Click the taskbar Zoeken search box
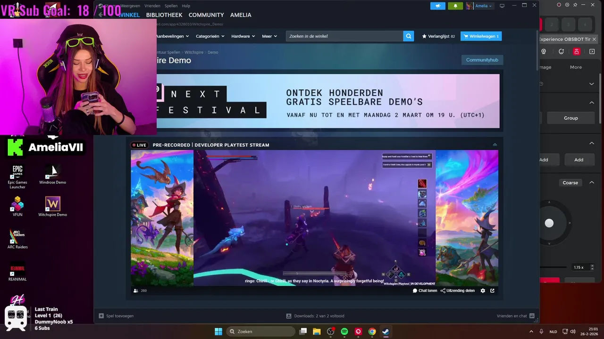Image resolution: width=604 pixels, height=339 pixels. (260, 331)
